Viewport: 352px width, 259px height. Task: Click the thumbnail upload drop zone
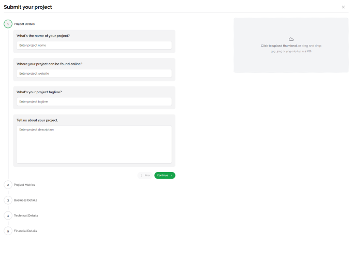click(x=291, y=45)
